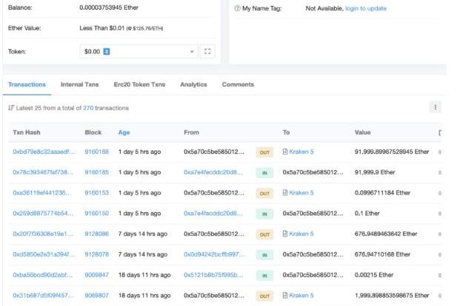This screenshot has height=306, width=463.
Task: Open the Comments tab
Action: tap(238, 85)
